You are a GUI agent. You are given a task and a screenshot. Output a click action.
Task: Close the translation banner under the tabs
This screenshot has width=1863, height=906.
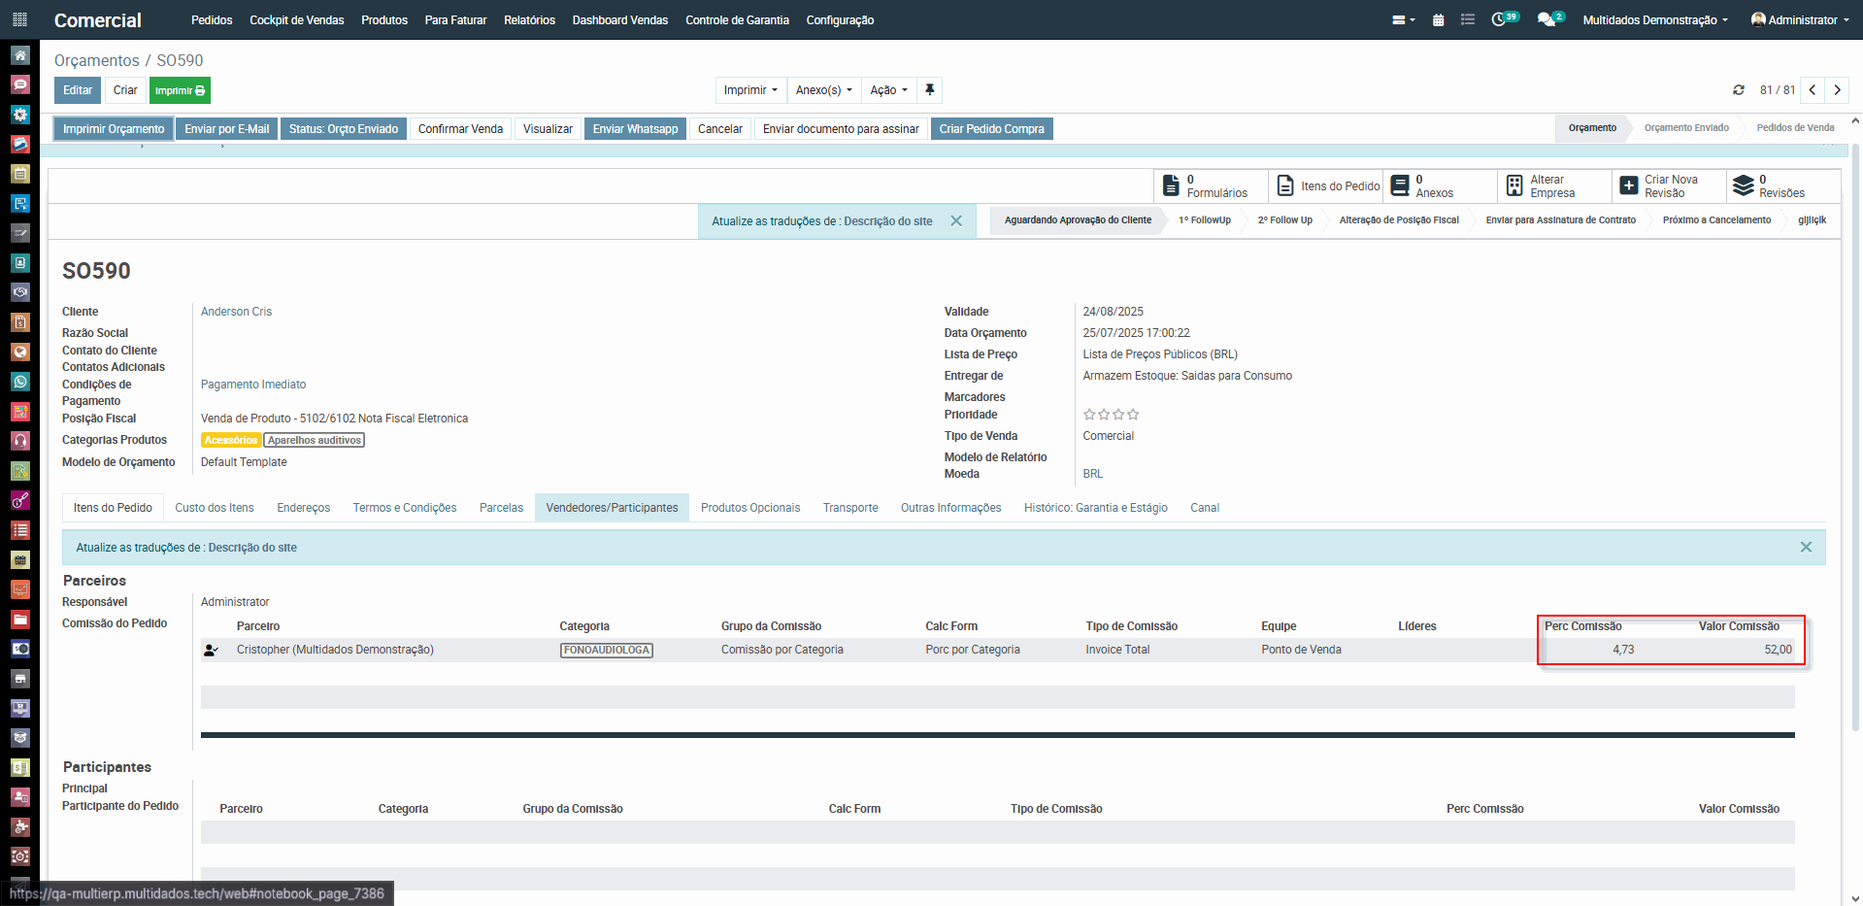click(x=1806, y=548)
